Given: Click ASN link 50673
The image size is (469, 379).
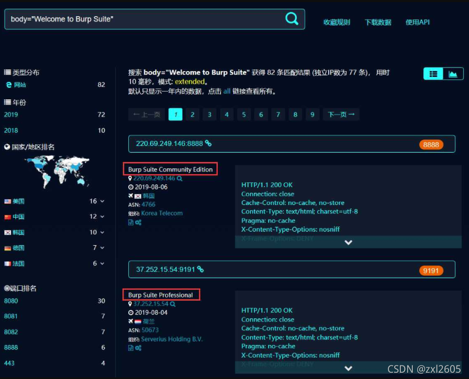Looking at the screenshot, I should [x=150, y=330].
